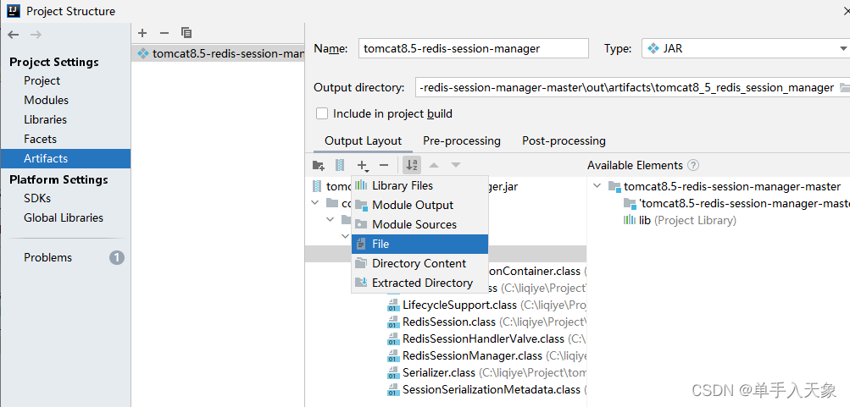
Task: Switch to Post-processing tab
Action: point(564,141)
